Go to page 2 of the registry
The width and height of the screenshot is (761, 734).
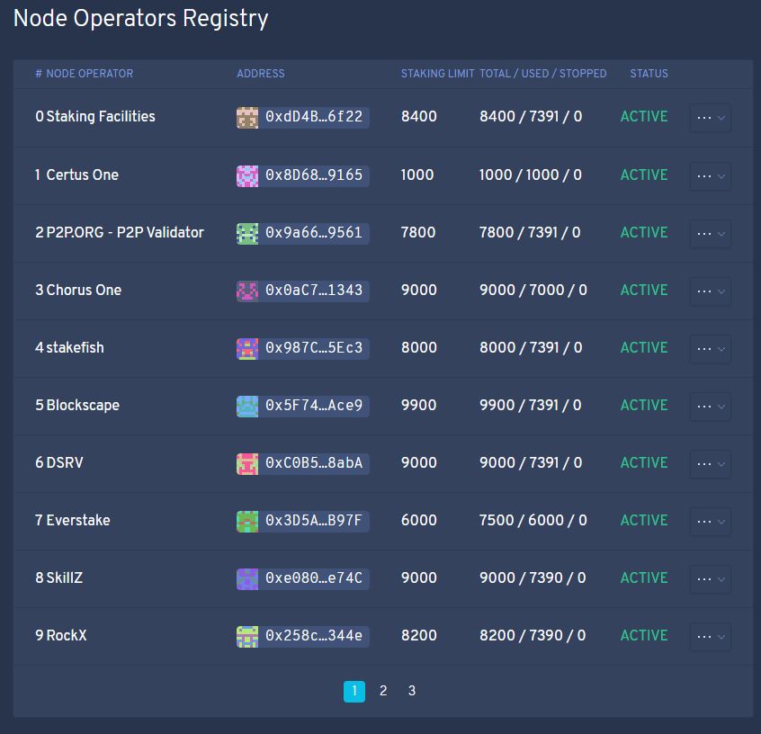383,691
